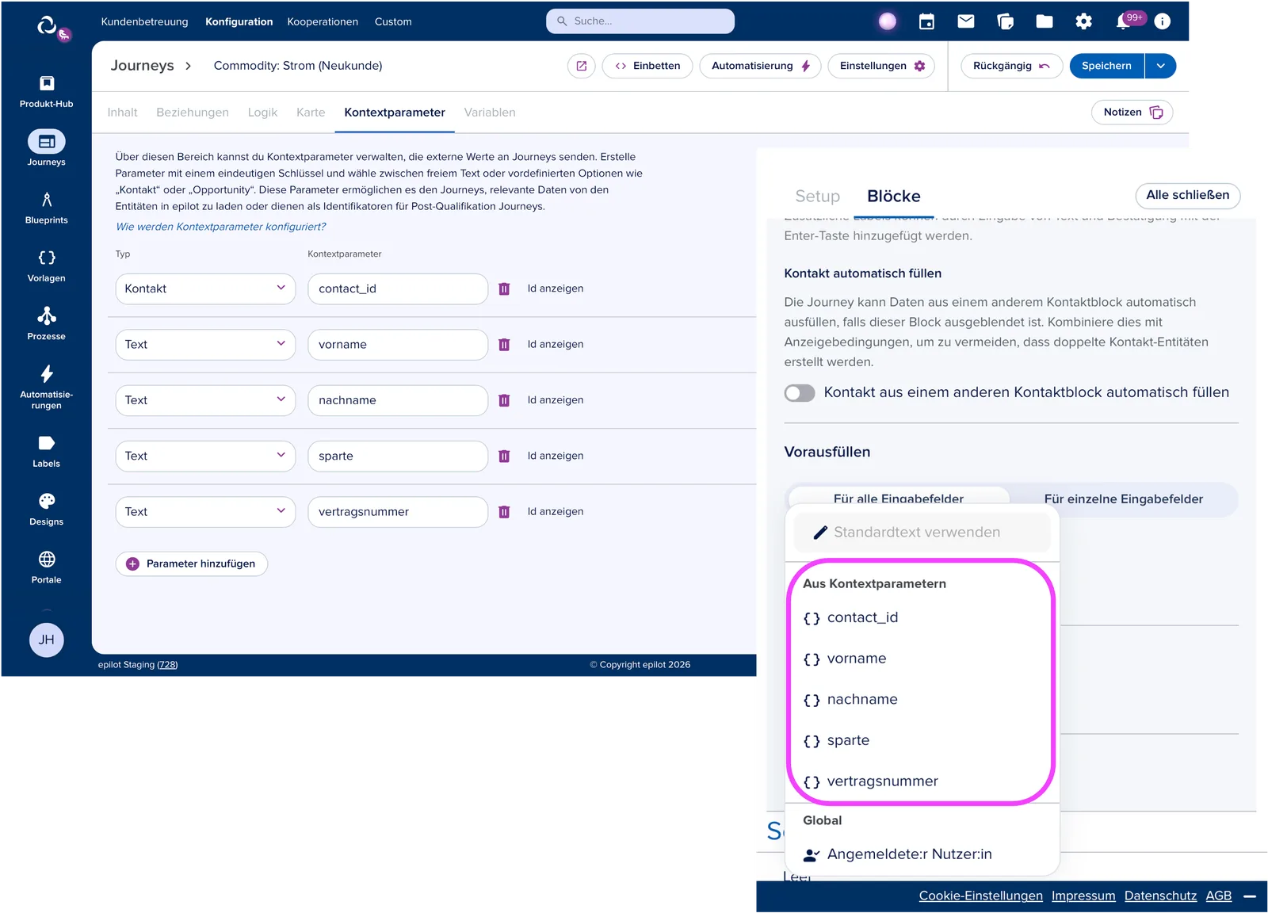
Task: Click Parameter hinzufügen button
Action: (192, 563)
